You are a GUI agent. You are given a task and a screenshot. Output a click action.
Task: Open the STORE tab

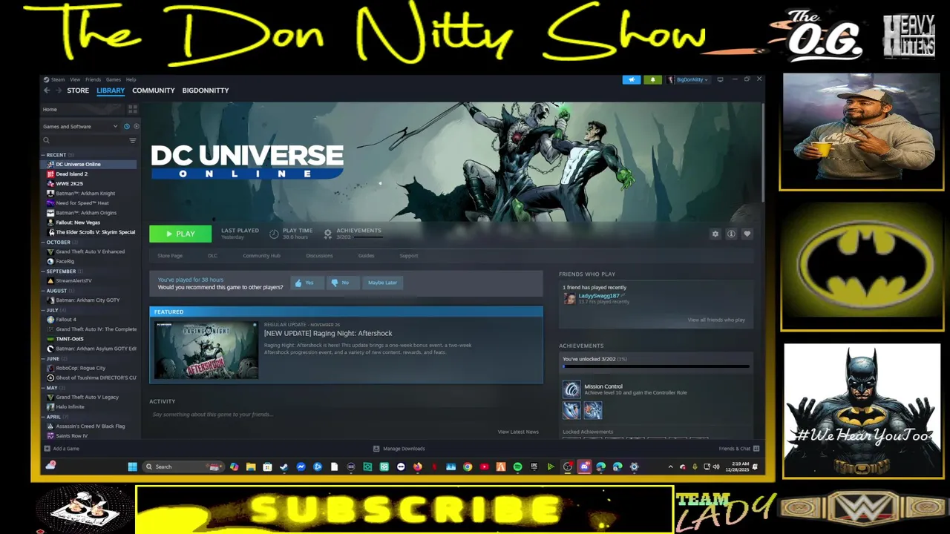78,90
